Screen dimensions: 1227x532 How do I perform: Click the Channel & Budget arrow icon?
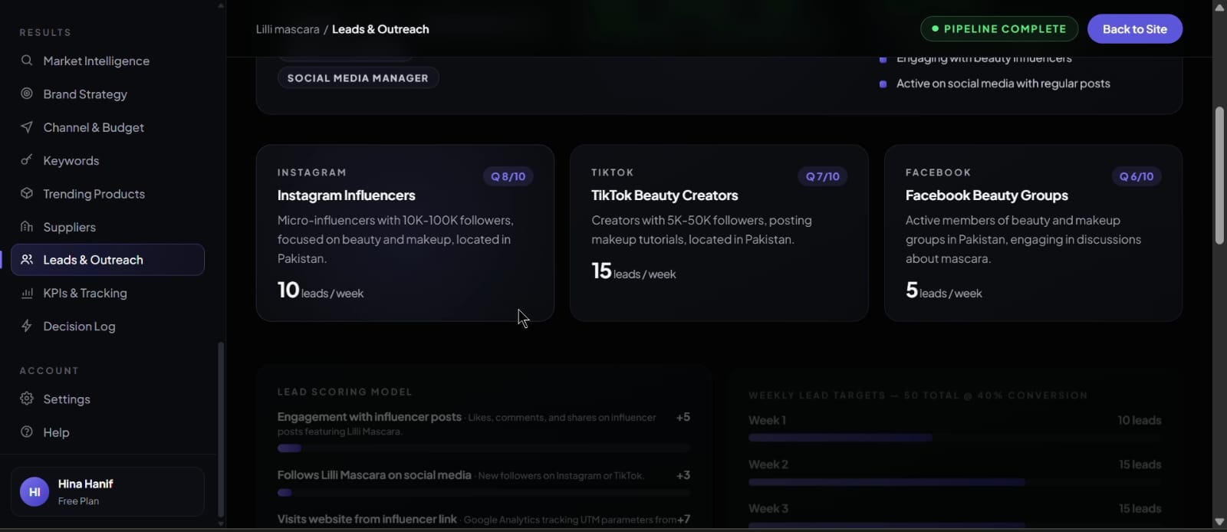(27, 127)
